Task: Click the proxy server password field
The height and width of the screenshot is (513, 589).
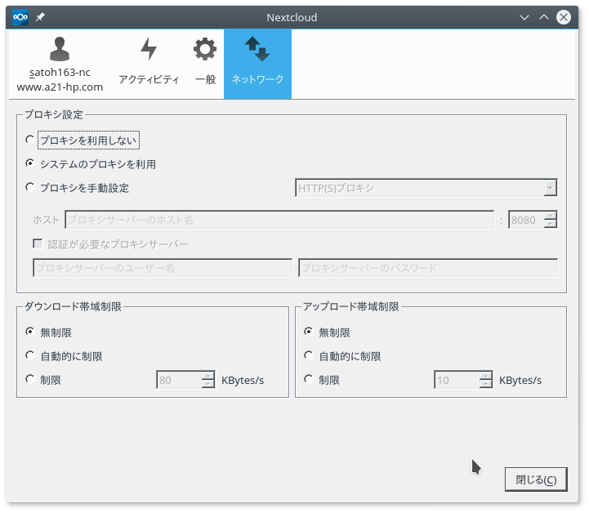Action: (x=428, y=268)
